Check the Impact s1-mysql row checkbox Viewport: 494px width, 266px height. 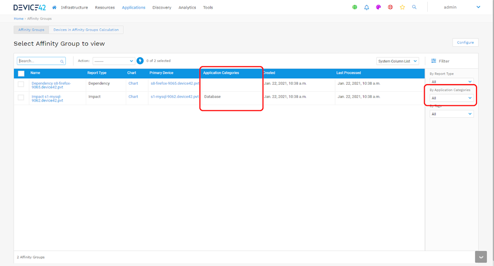pos(21,97)
